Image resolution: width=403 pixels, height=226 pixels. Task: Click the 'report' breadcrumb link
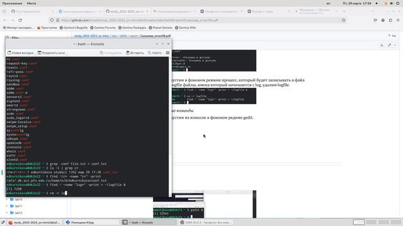coord(133,36)
